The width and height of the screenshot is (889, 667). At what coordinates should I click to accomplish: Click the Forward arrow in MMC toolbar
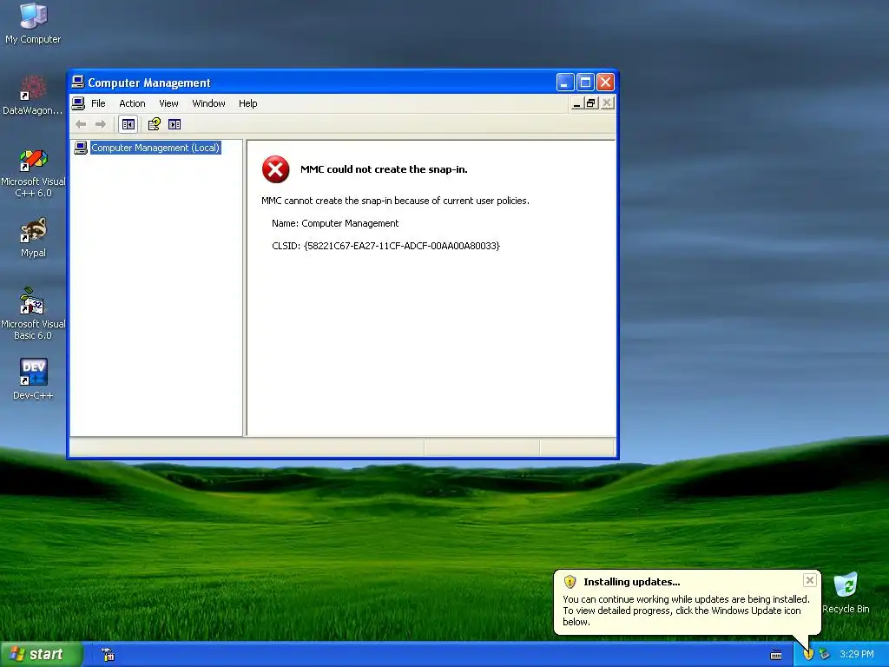101,124
